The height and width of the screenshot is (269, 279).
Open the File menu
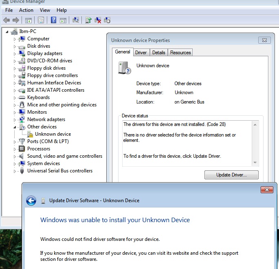9,10
